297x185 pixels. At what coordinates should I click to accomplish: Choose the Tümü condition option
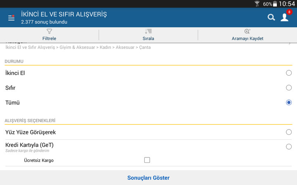pos(289,102)
